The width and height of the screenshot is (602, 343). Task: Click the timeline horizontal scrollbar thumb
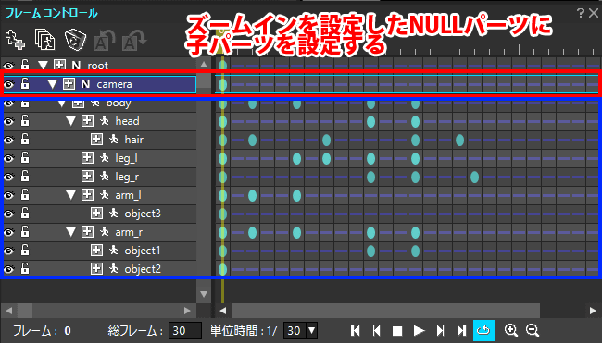click(x=385, y=311)
